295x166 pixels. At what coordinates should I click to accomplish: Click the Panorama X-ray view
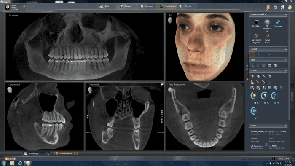pos(84,47)
